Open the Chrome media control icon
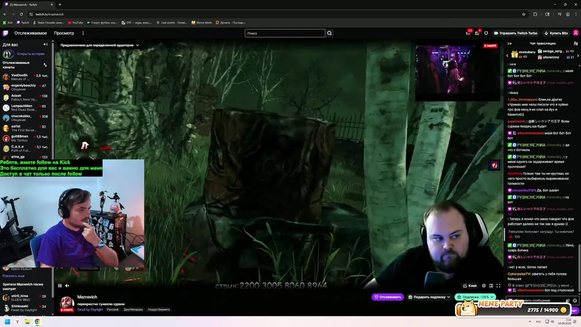Screen dimensions: 581x327 point(559,14)
